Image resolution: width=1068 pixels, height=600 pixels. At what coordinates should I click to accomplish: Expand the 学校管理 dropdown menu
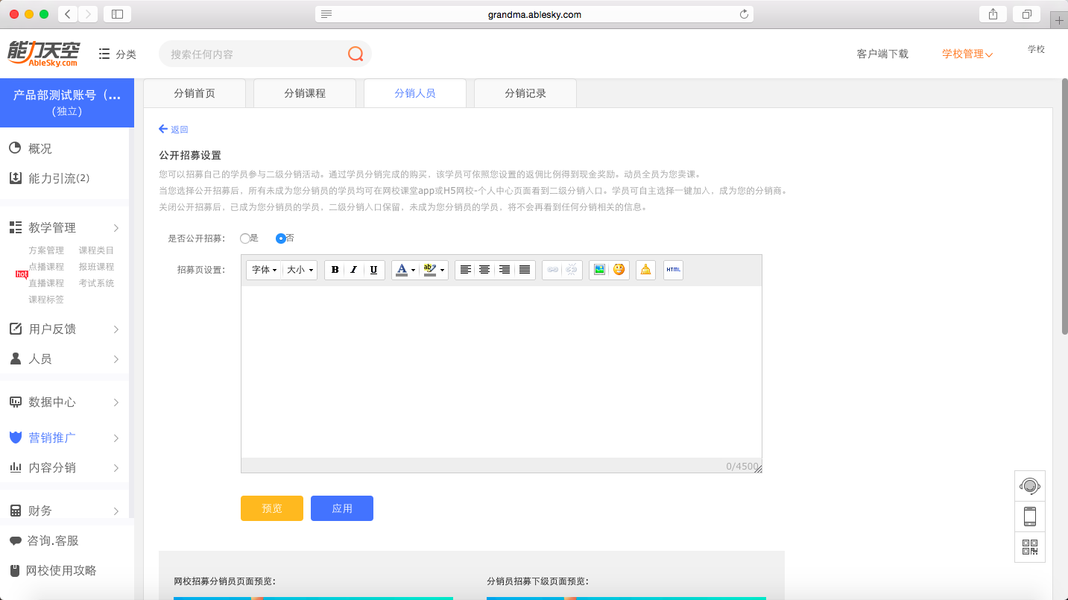pos(967,54)
